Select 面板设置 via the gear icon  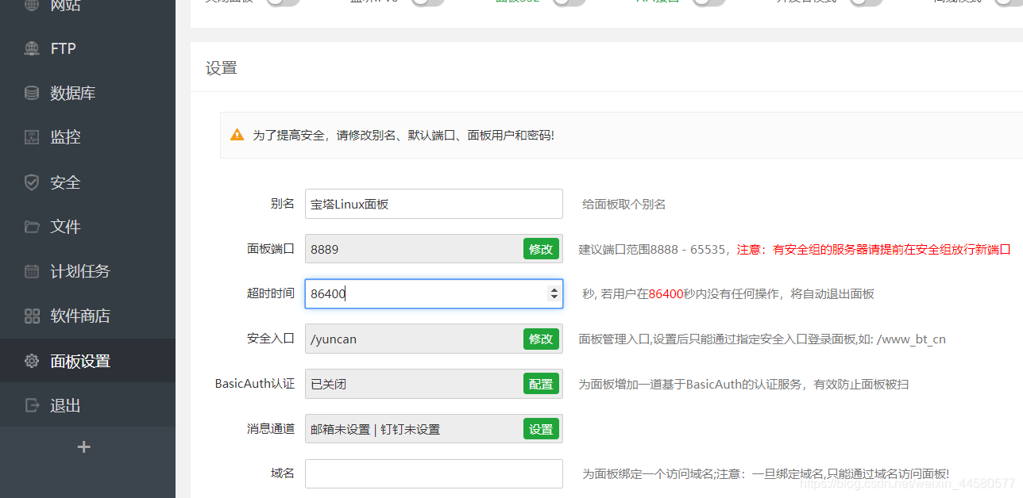(32, 361)
